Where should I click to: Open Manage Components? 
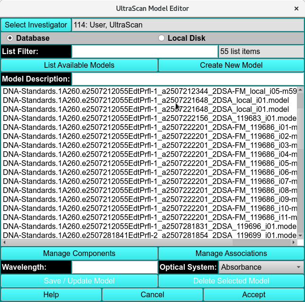[79, 253]
